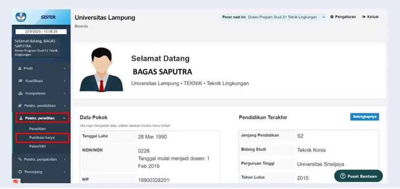Click the Beranda breadcrumb
Image resolution: width=400 pixels, height=189 pixels.
point(81,26)
